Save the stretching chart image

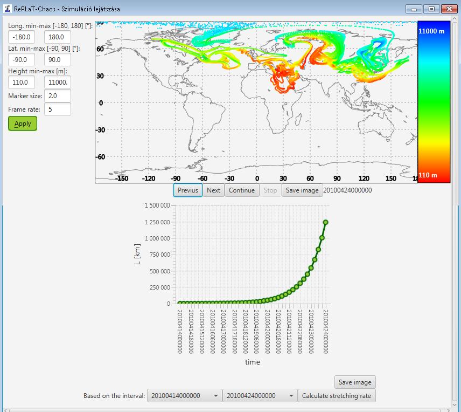[x=355, y=382]
